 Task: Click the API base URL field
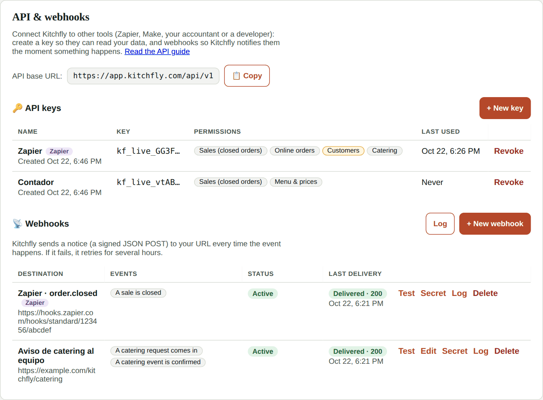pos(143,76)
